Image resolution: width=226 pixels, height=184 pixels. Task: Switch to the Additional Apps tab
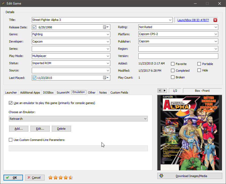[30, 93]
